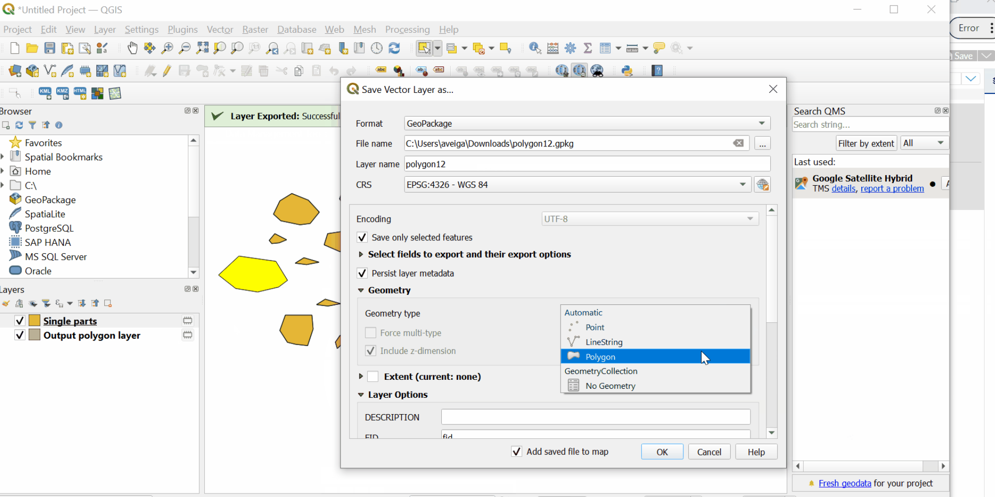Open the Format GeoPackage dropdown
995x497 pixels.
pyautogui.click(x=587, y=123)
